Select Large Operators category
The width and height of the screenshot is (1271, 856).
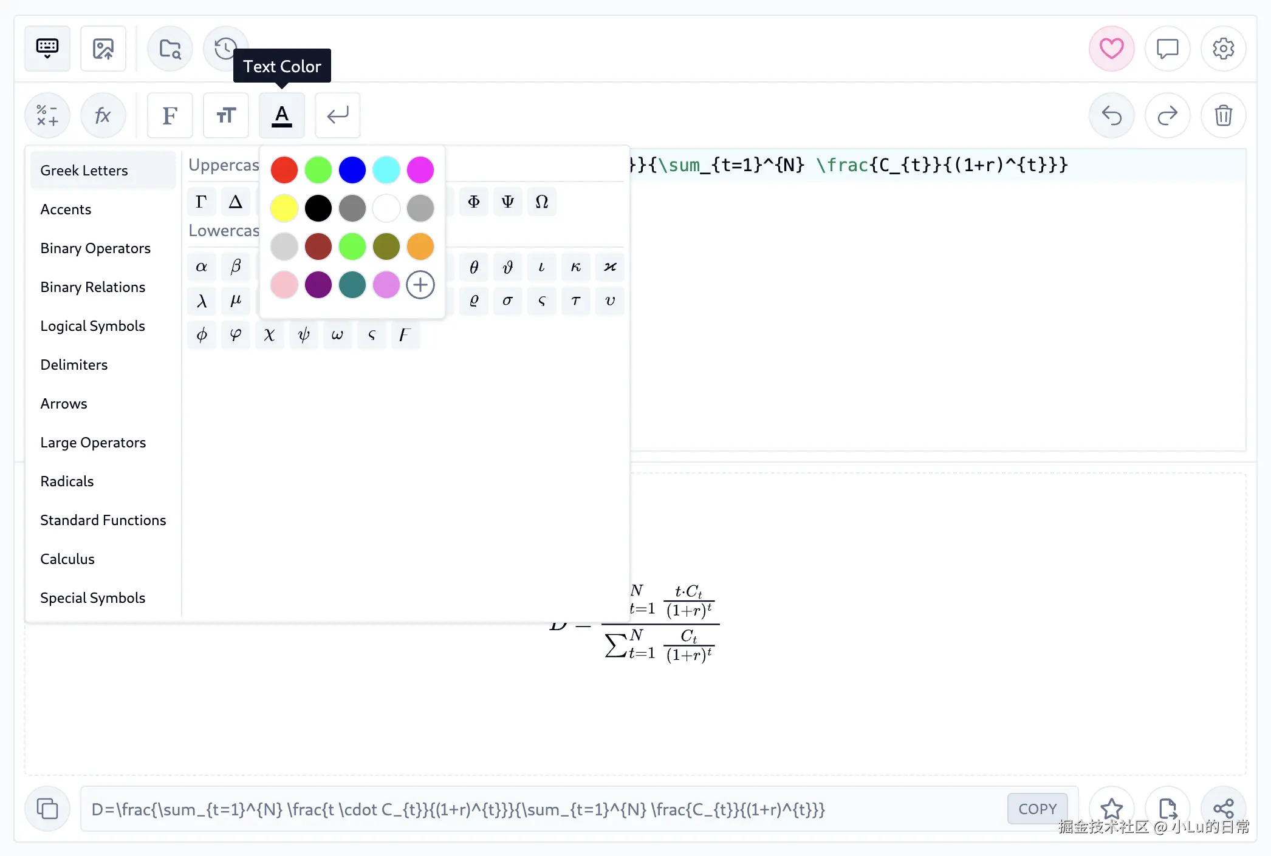[x=93, y=443]
